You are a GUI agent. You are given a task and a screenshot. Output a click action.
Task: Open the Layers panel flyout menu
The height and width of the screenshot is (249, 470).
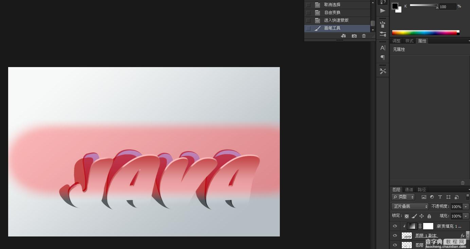coord(469,189)
